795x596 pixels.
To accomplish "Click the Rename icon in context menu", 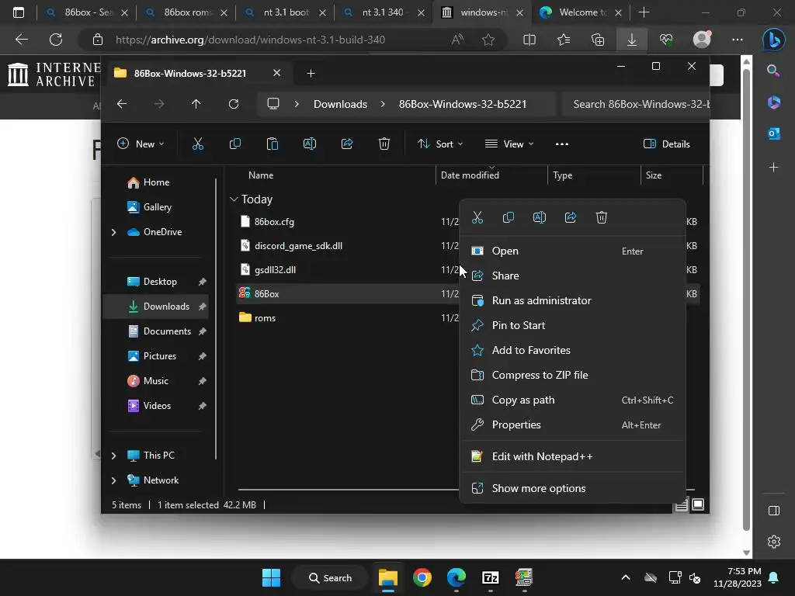I will [540, 217].
